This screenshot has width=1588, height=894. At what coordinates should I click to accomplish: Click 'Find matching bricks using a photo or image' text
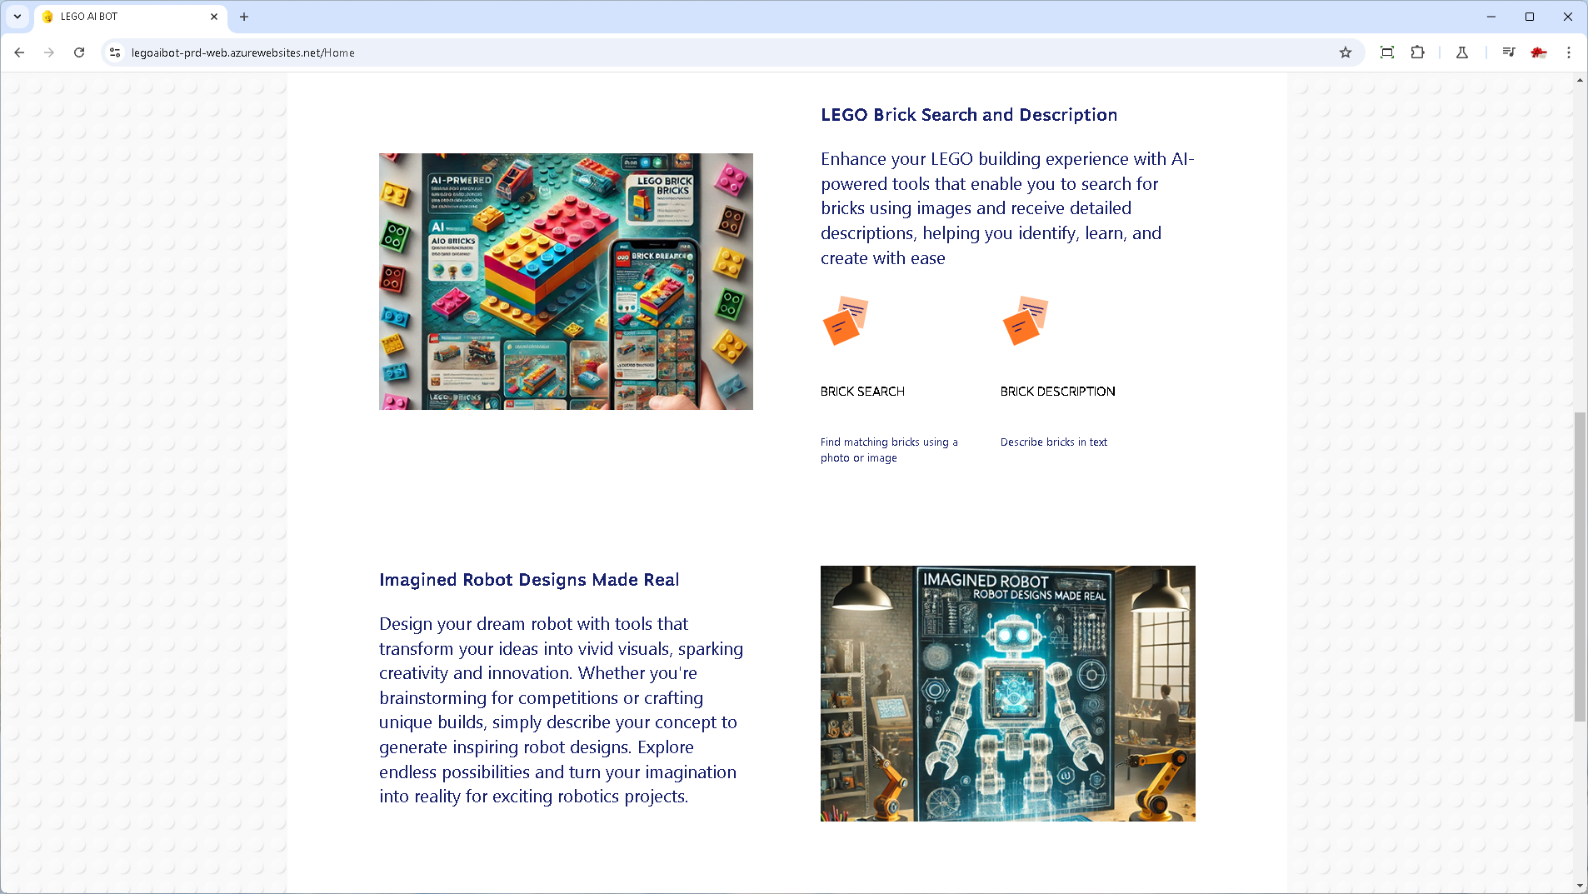coord(889,450)
